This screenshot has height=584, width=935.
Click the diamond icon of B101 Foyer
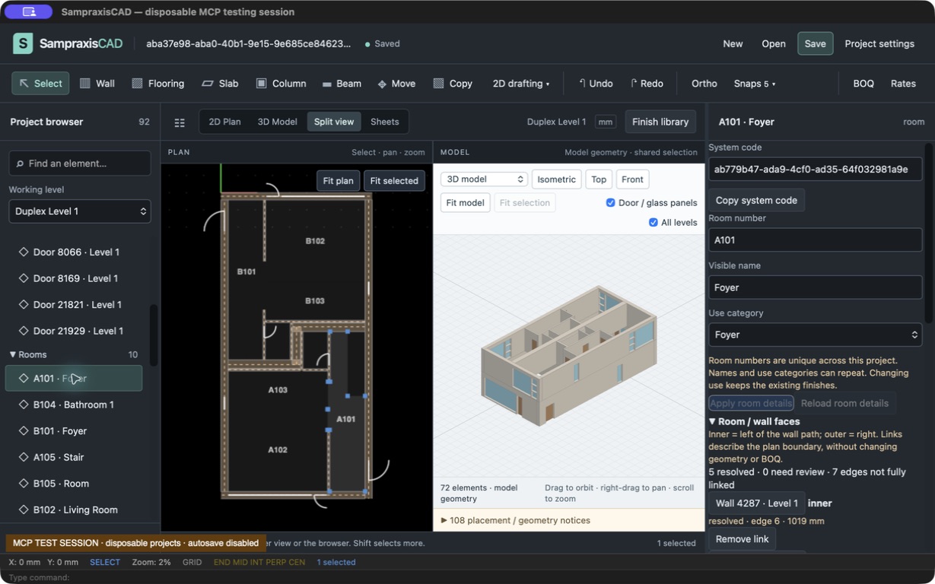point(24,430)
